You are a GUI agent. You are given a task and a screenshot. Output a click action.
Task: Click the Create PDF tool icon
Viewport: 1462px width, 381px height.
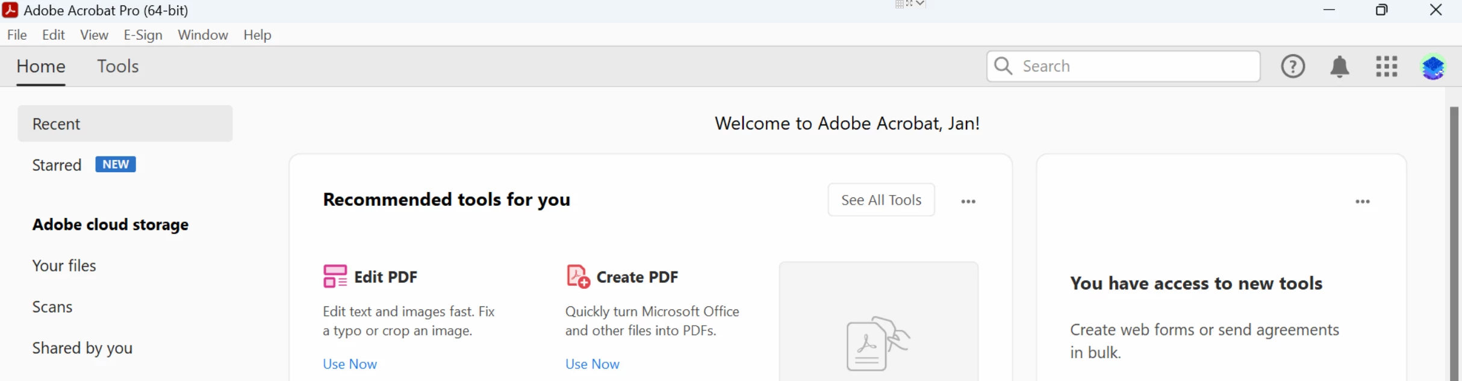coord(578,276)
